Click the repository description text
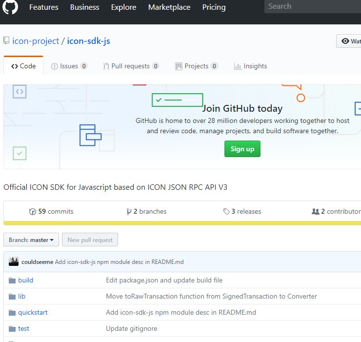The height and width of the screenshot is (342, 361). (115, 187)
